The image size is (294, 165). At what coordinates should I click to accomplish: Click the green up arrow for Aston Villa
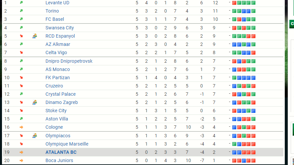21,119
